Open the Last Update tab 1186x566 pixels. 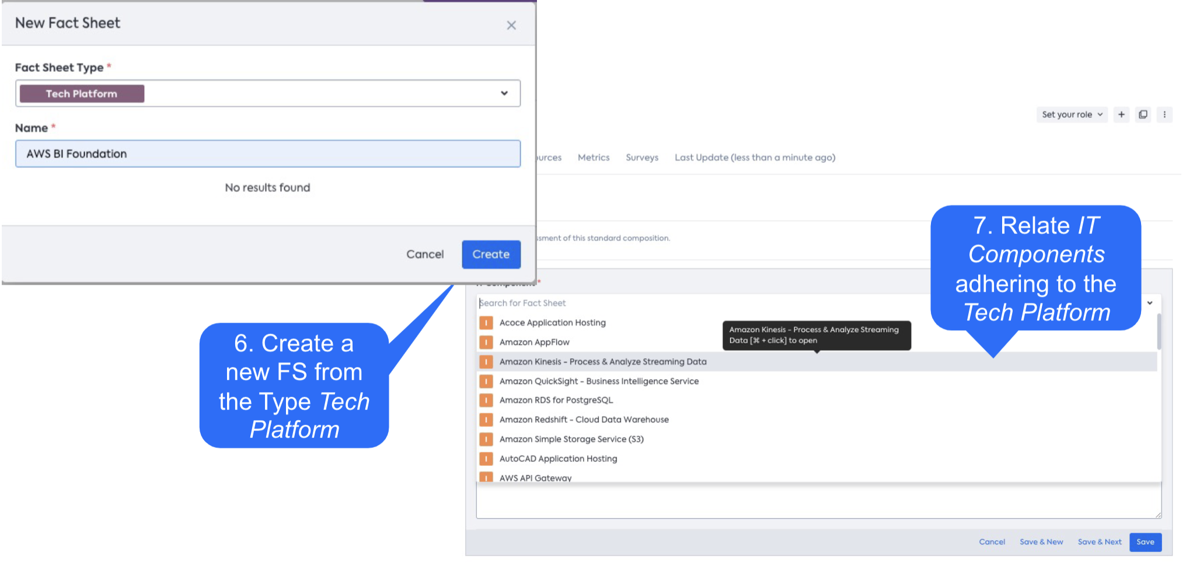(755, 158)
